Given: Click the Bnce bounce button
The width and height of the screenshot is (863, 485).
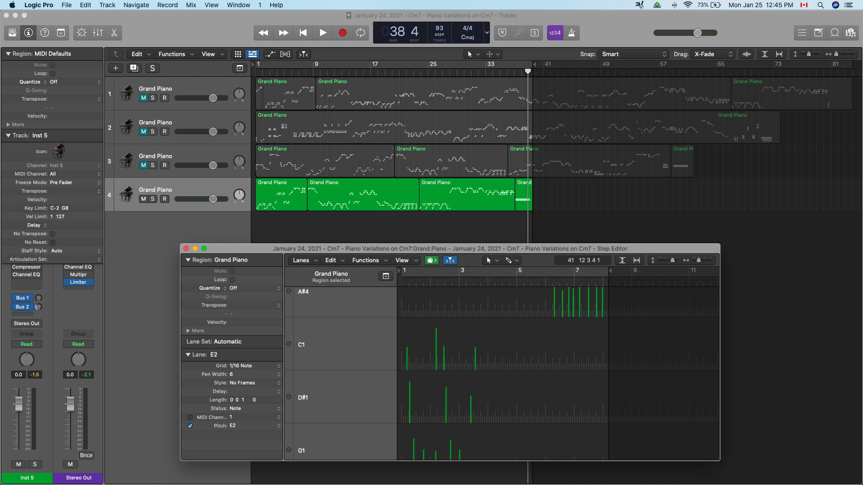Looking at the screenshot, I should click(x=86, y=455).
